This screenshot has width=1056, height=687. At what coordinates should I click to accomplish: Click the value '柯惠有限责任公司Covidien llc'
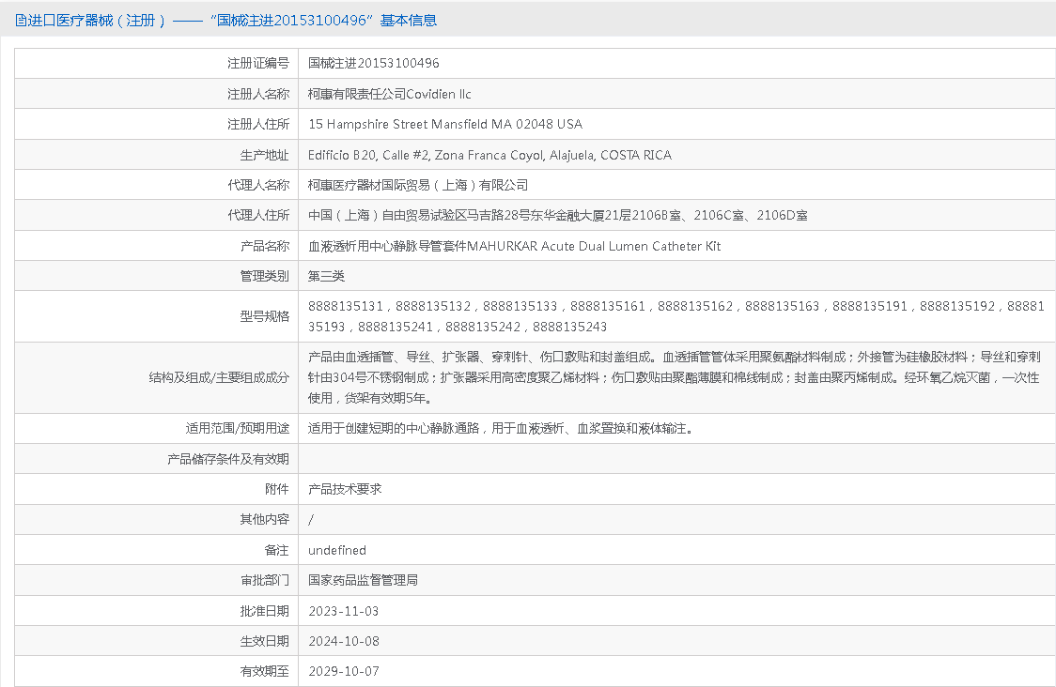pyautogui.click(x=389, y=94)
